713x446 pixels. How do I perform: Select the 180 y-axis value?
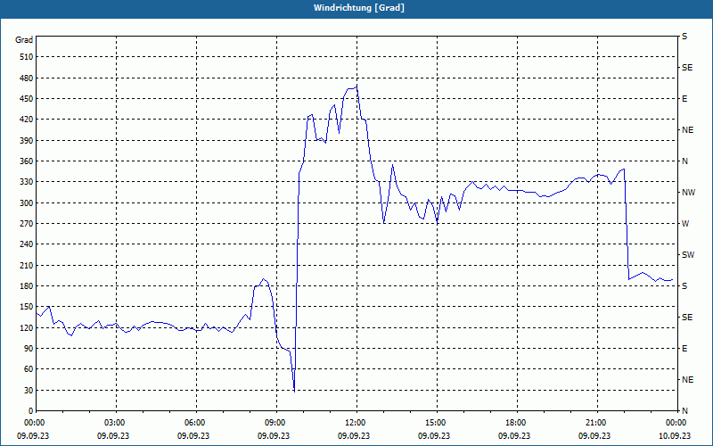pos(27,286)
